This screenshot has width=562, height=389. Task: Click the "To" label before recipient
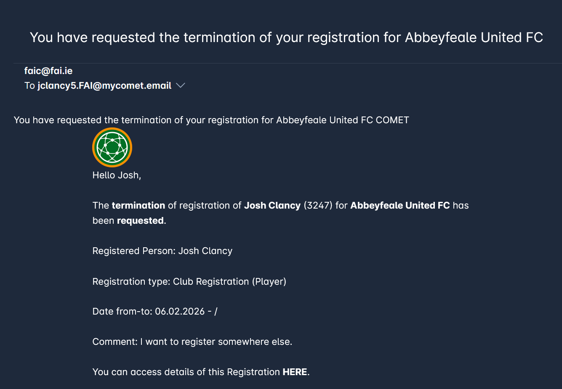(x=29, y=86)
